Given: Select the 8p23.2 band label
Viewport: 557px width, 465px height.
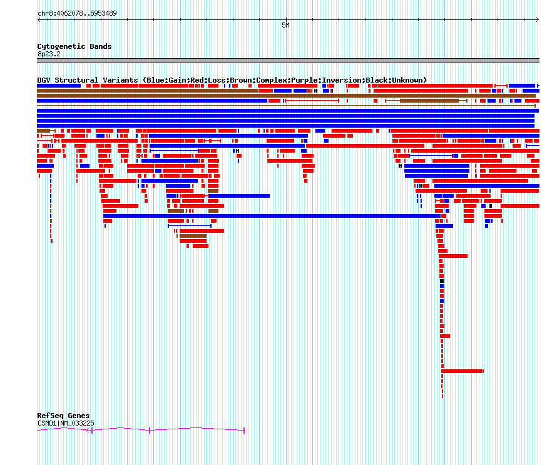Looking at the screenshot, I should 49,54.
